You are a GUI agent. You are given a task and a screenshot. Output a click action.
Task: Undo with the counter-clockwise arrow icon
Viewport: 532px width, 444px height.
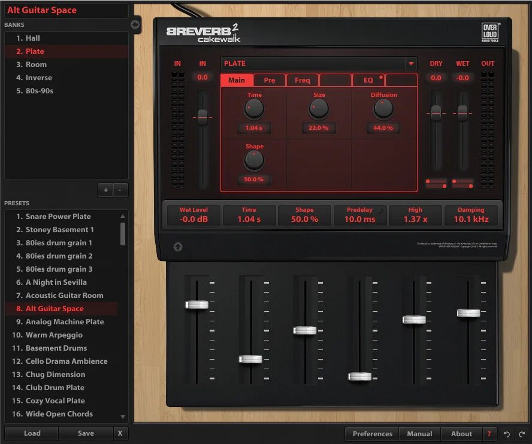[507, 434]
